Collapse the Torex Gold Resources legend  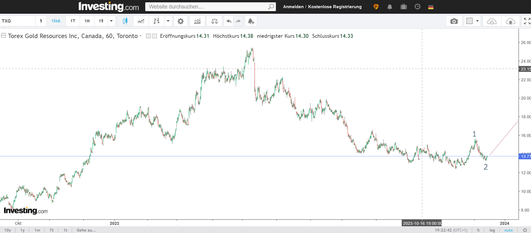tap(4, 36)
